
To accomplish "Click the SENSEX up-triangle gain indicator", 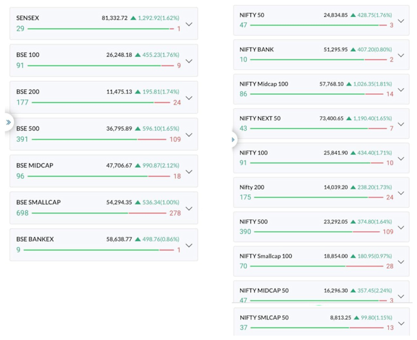I will click(x=133, y=18).
